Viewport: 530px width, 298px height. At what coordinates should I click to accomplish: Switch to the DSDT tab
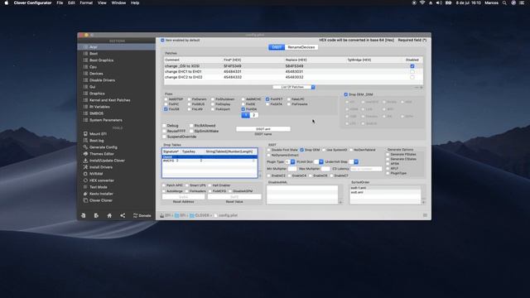tap(277, 47)
